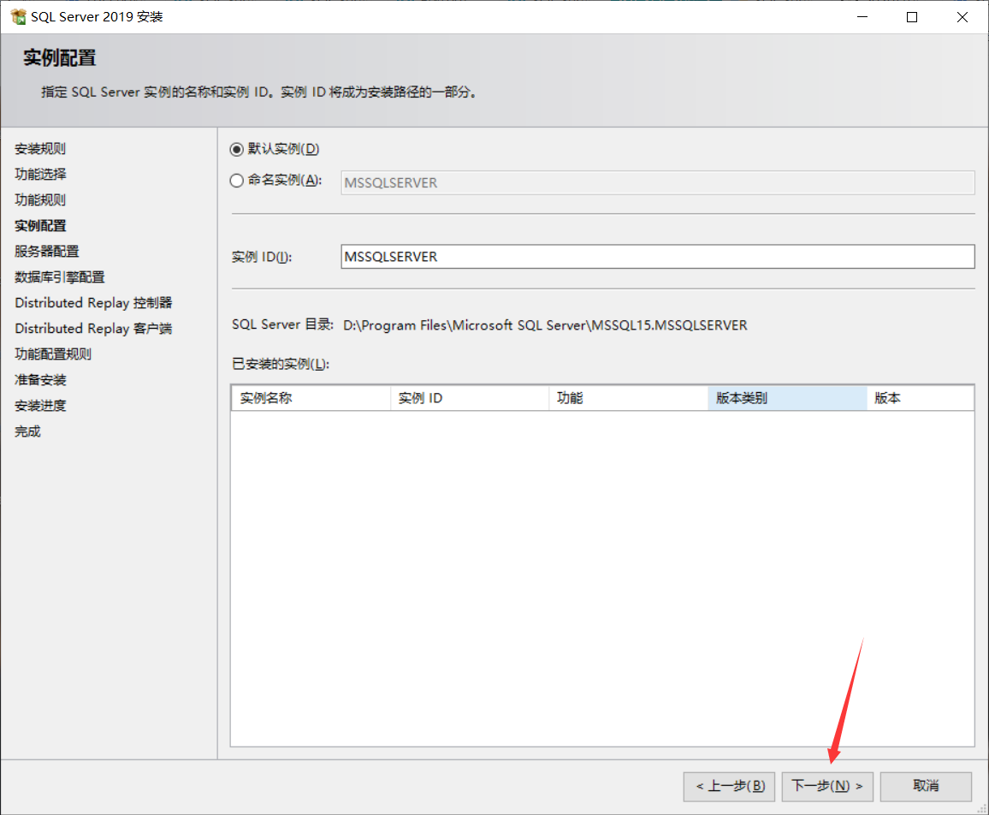Open 安装规则 step in sidebar
989x815 pixels.
(40, 148)
